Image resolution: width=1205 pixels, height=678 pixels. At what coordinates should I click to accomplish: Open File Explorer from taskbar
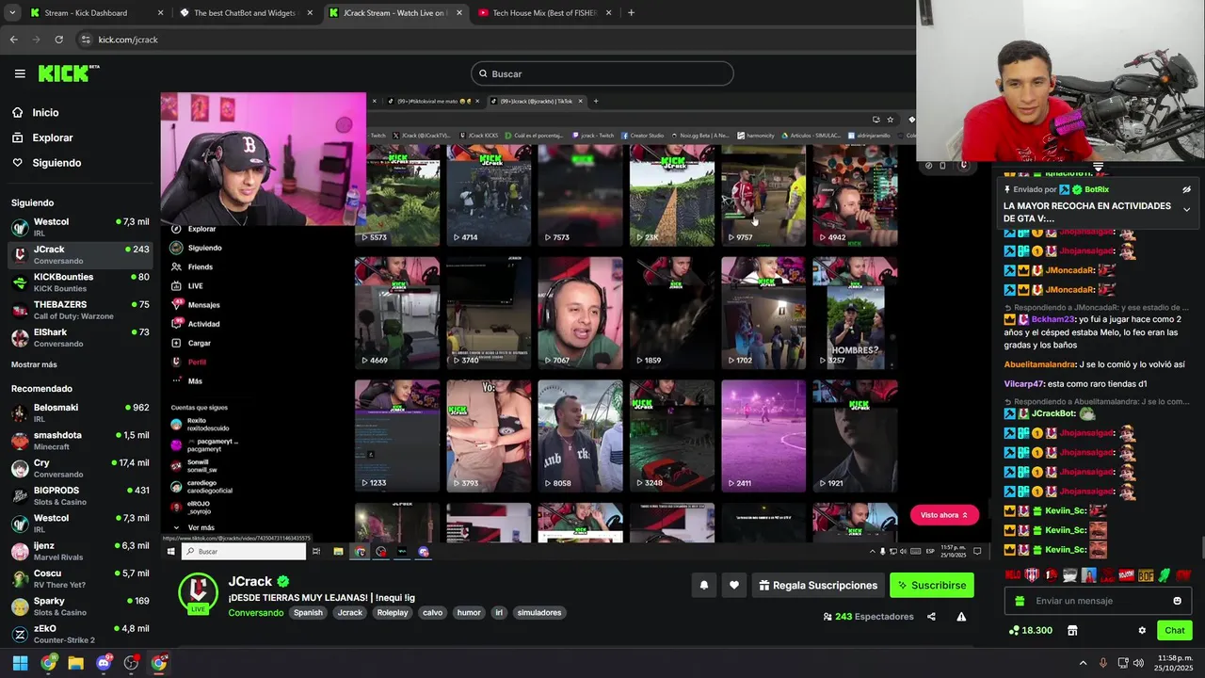pyautogui.click(x=75, y=663)
